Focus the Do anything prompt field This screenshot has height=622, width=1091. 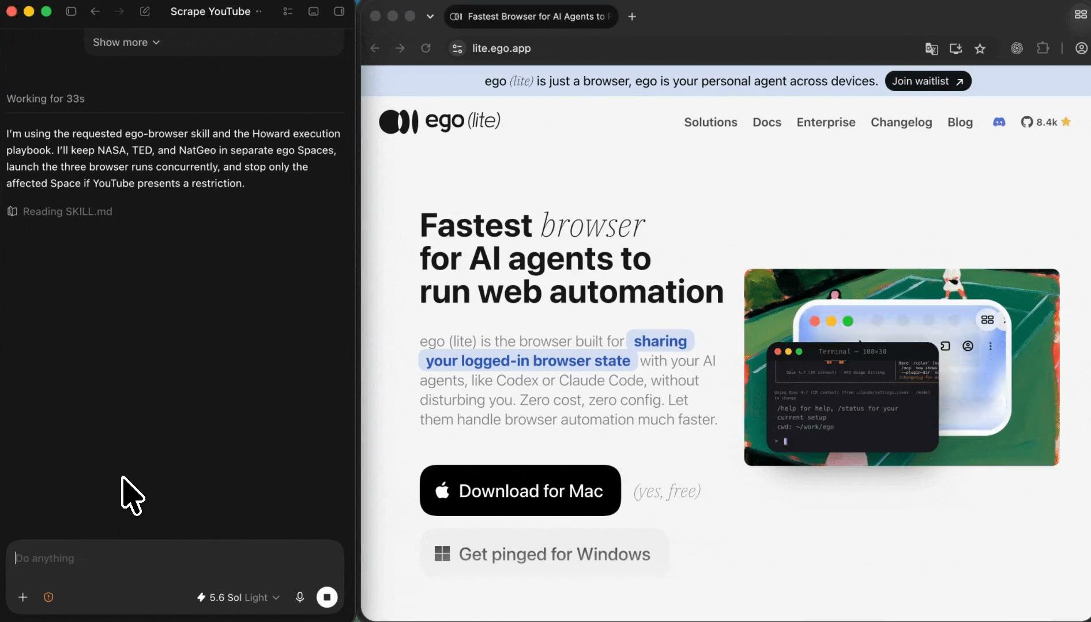tap(175, 558)
